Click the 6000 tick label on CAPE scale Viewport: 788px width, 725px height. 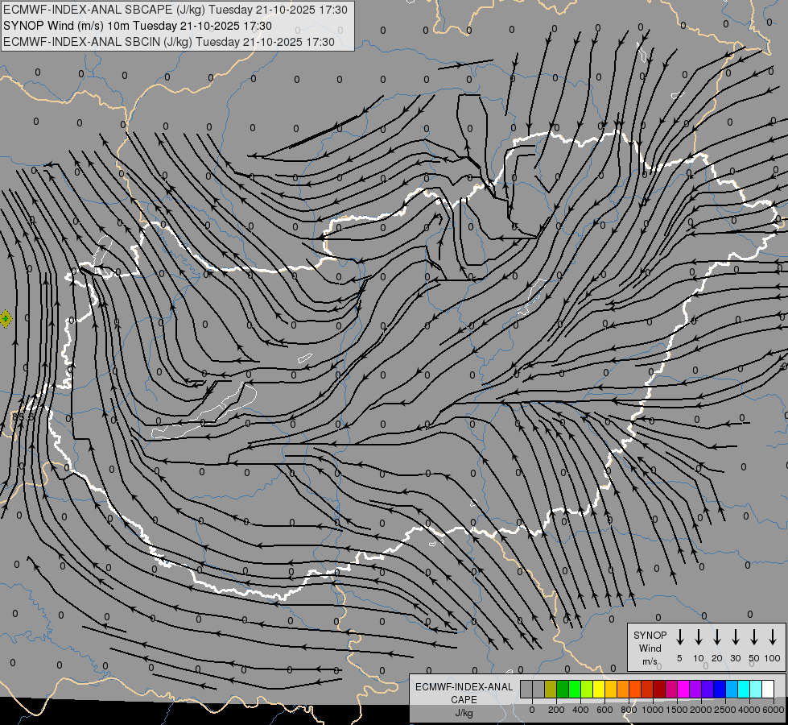pos(773,710)
